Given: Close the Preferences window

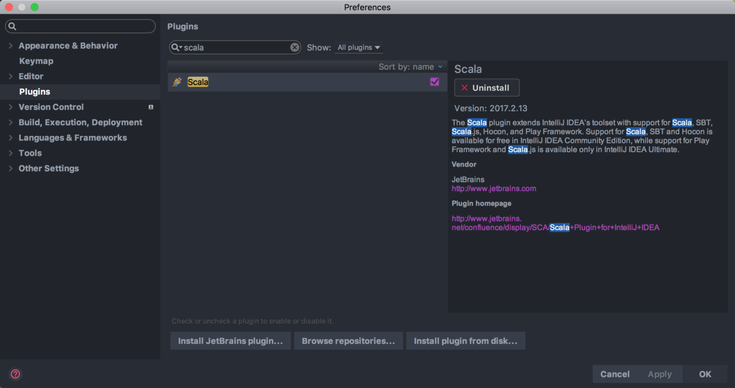Looking at the screenshot, I should pos(9,7).
